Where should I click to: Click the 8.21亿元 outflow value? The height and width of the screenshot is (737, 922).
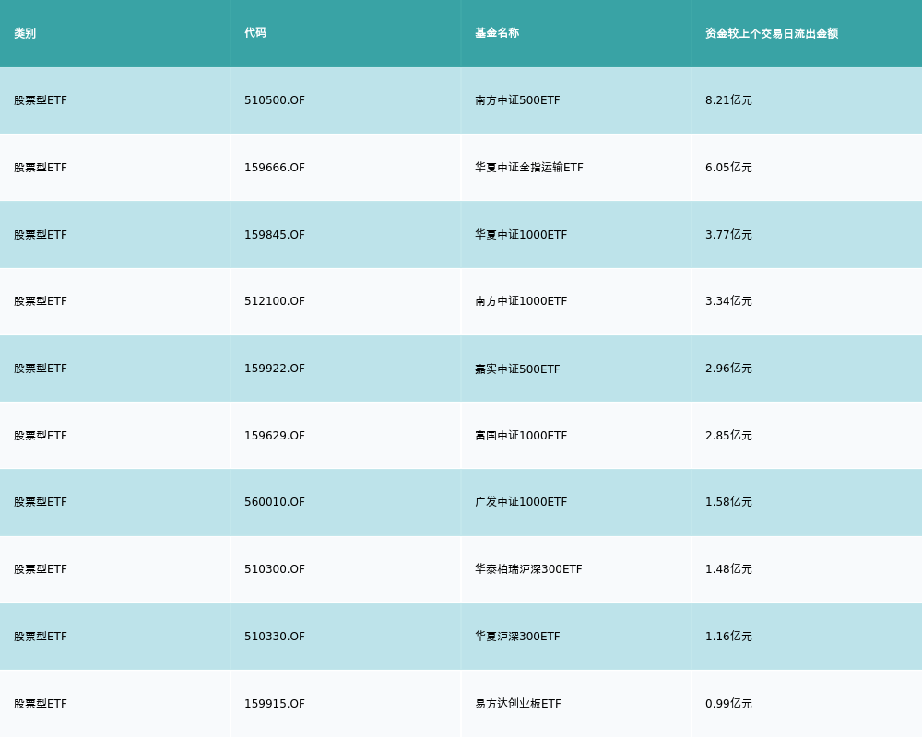pos(728,100)
